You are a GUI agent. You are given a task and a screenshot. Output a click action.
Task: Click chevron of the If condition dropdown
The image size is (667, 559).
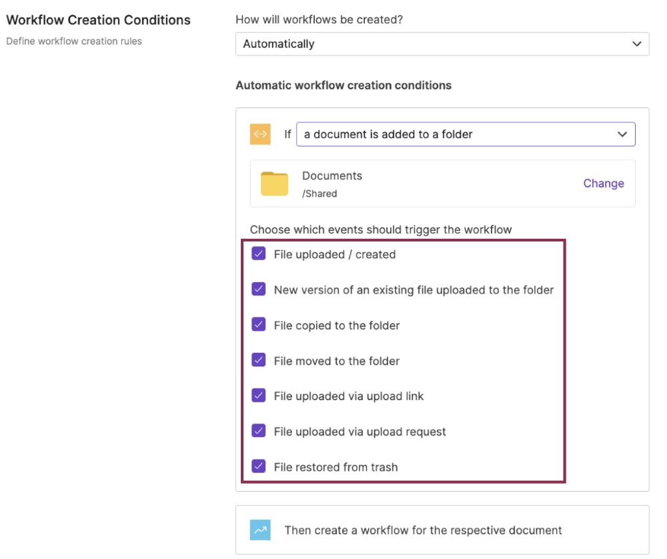pos(622,134)
